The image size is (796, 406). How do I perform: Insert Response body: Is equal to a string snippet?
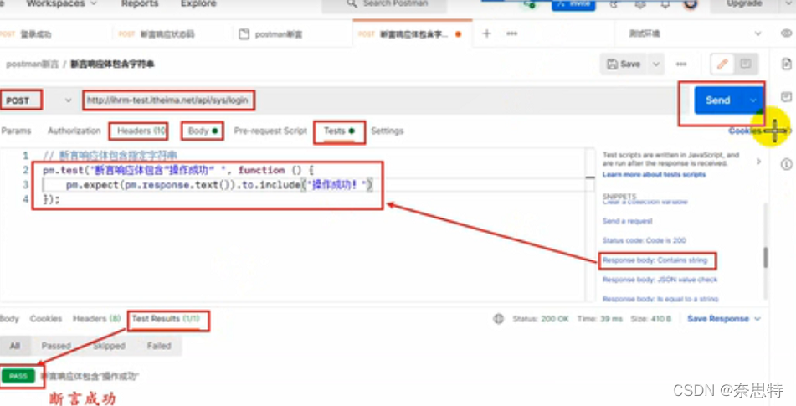coord(660,299)
